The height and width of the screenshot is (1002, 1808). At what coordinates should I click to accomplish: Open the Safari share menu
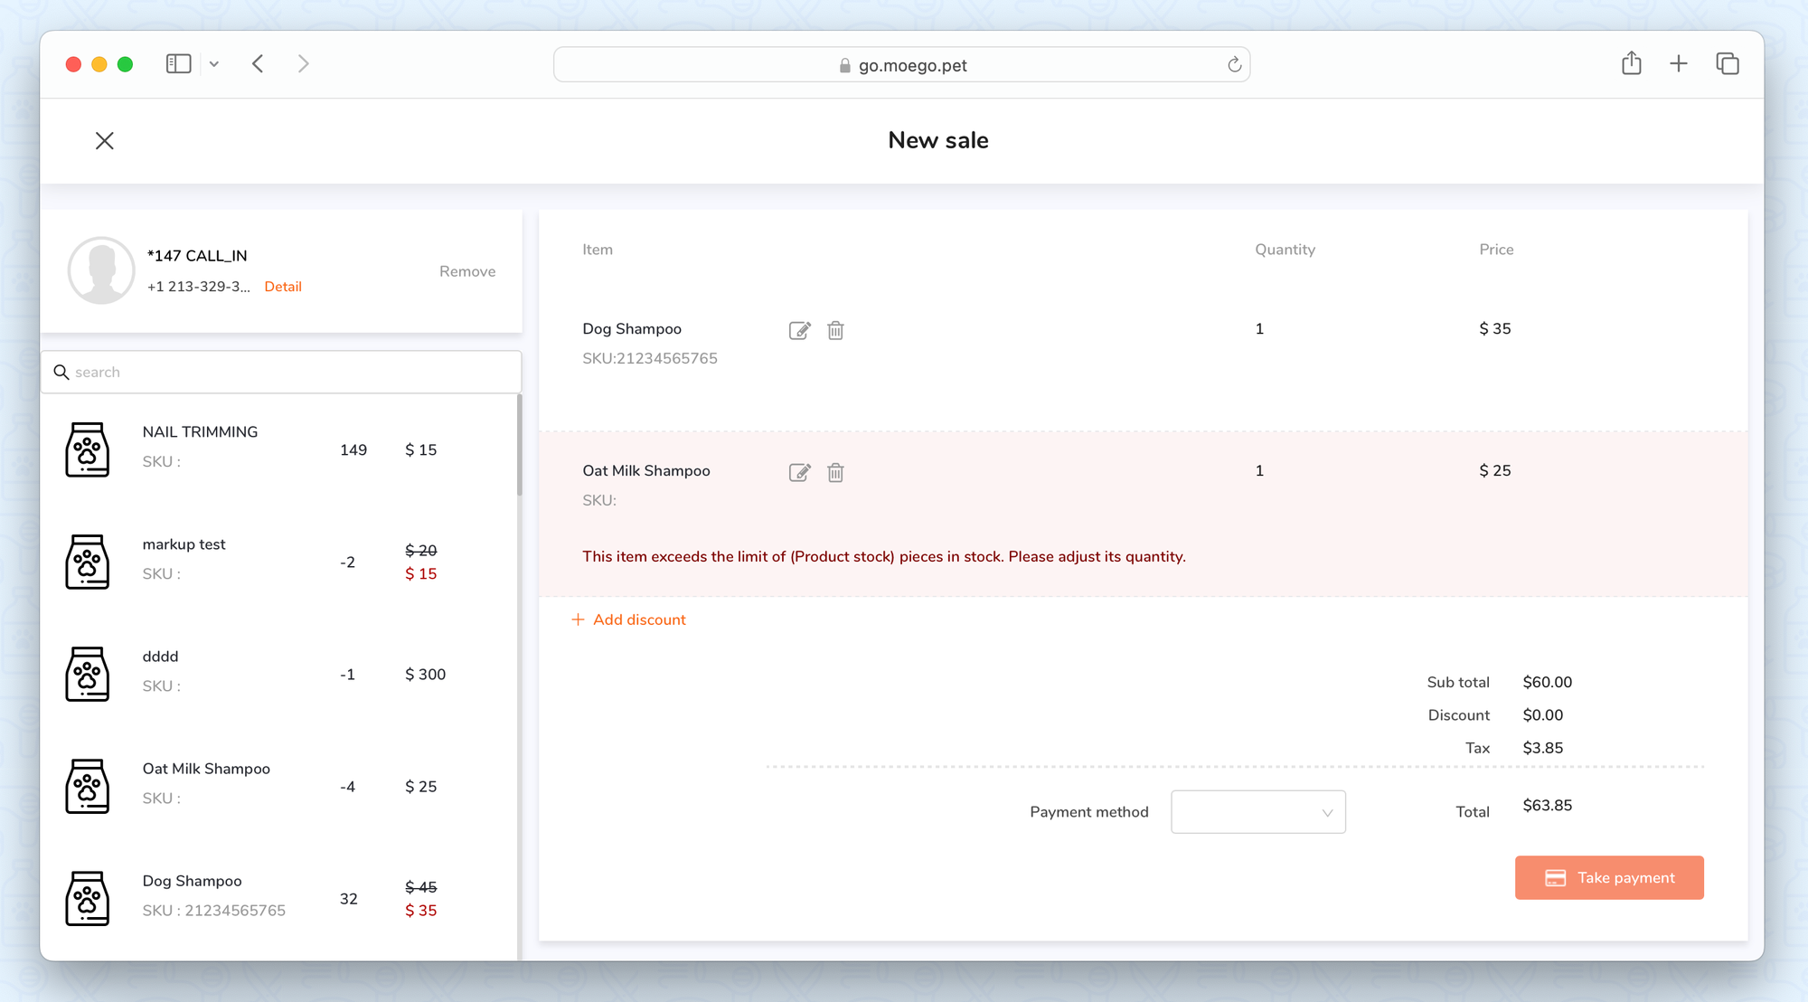click(x=1631, y=63)
